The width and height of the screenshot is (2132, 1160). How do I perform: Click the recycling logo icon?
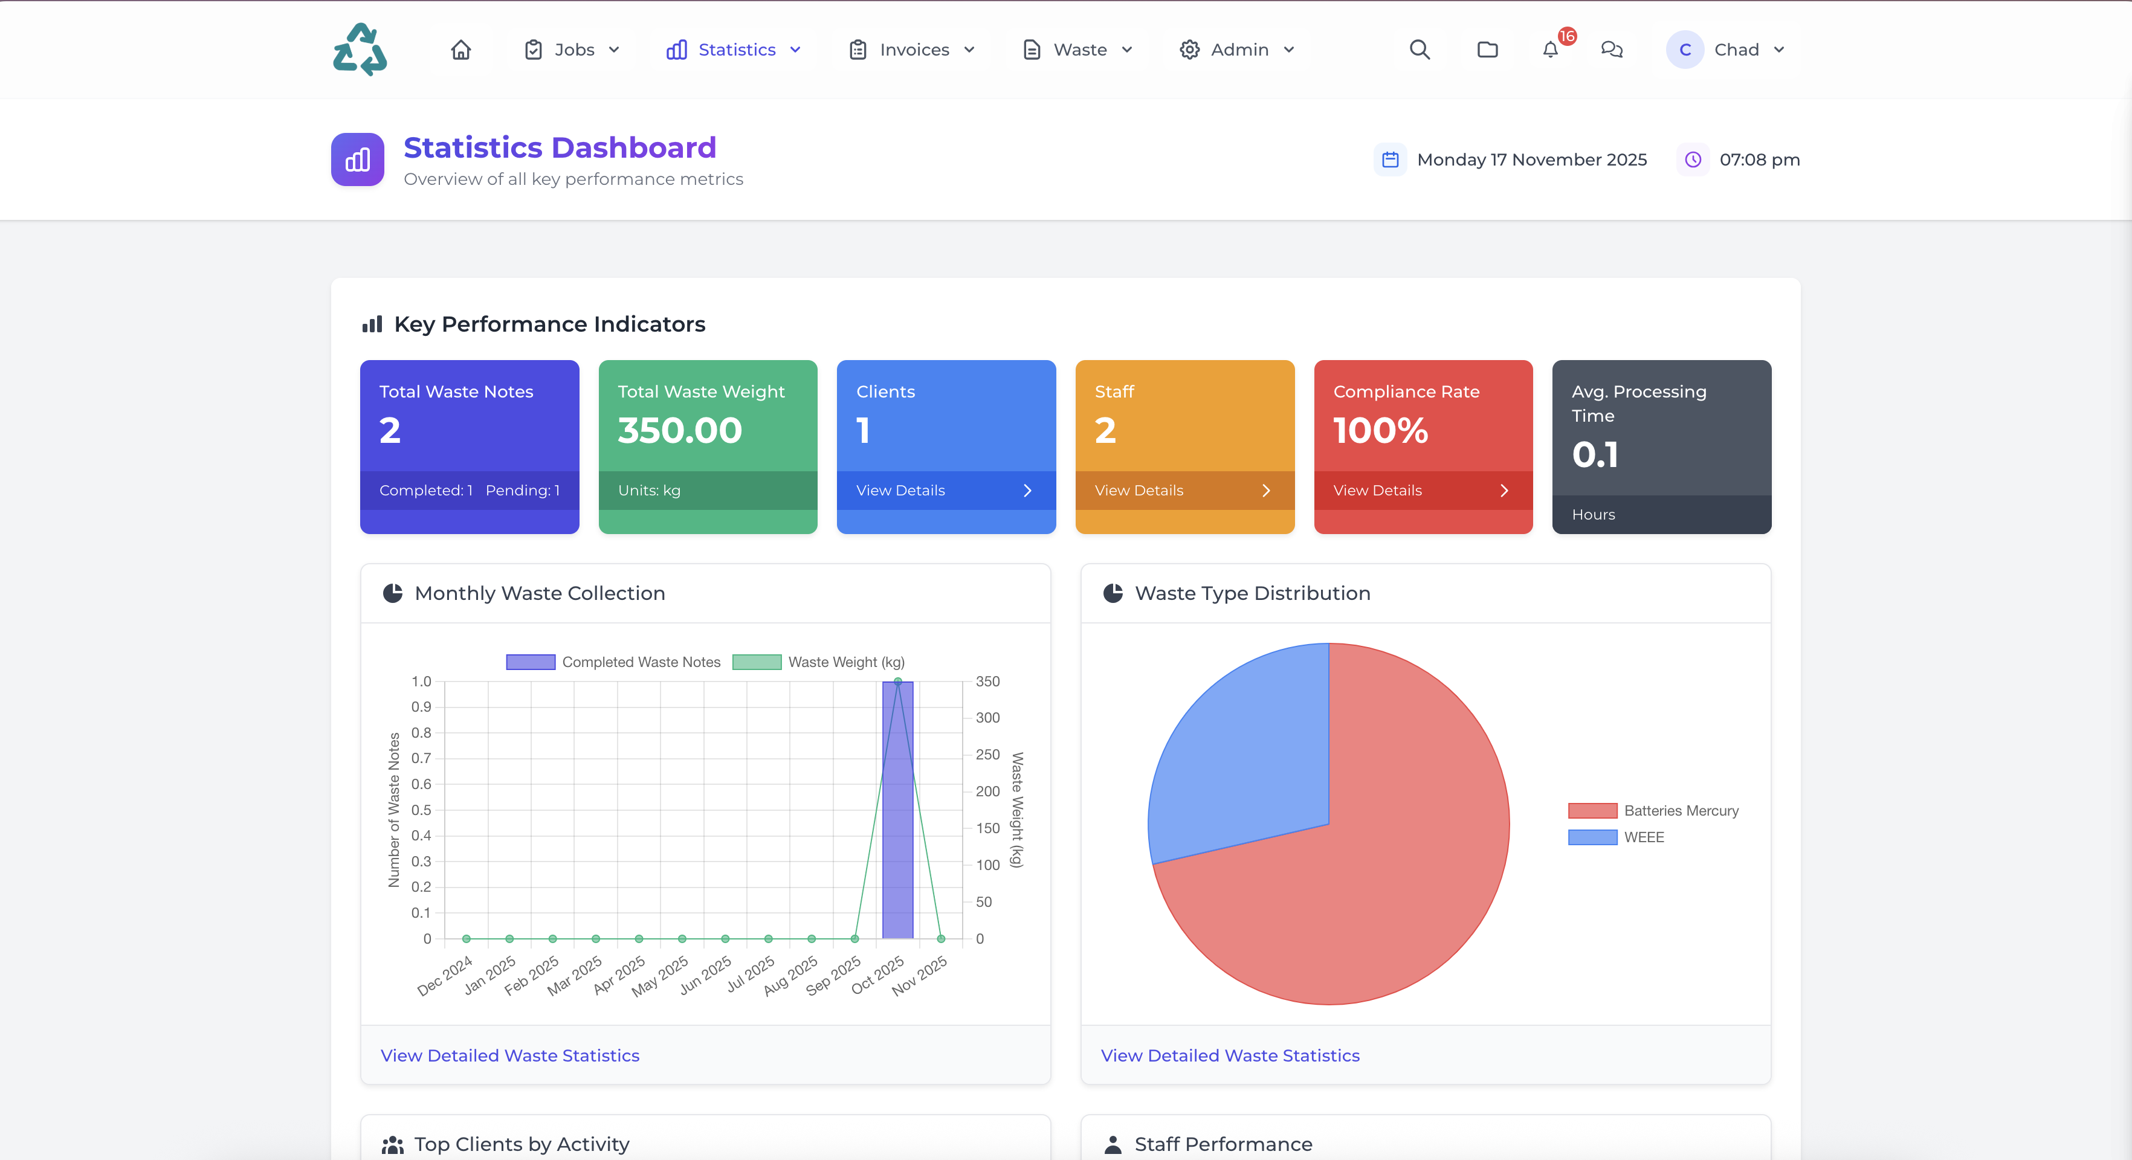pos(359,50)
